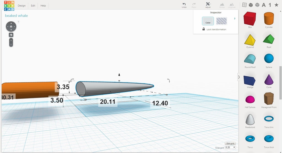This screenshot has height=153, width=282.
Task: Click the right curved rotation handle
Action: (x=169, y=80)
